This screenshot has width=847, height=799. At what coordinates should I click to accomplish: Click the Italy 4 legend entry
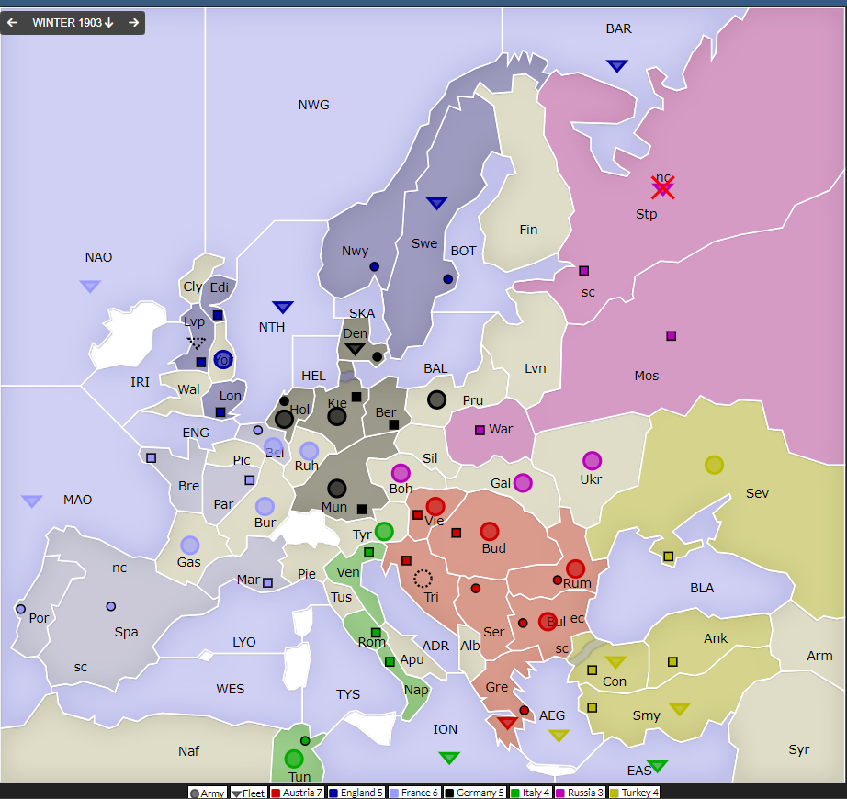point(530,793)
